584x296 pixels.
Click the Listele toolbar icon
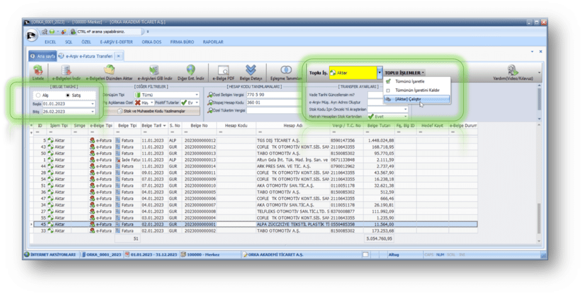38,71
